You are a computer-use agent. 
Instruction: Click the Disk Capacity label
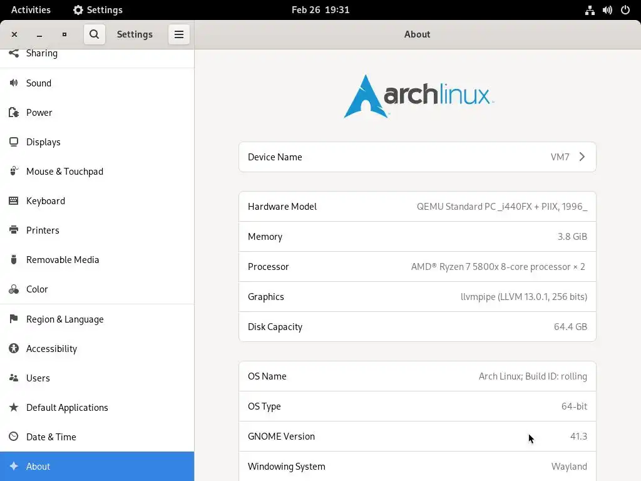pos(275,327)
